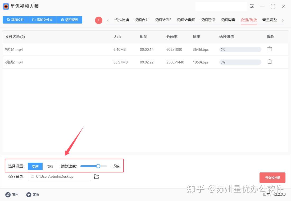The height and width of the screenshot is (201, 291).
Task: Click the 码率 column header
Action: click(x=196, y=37)
